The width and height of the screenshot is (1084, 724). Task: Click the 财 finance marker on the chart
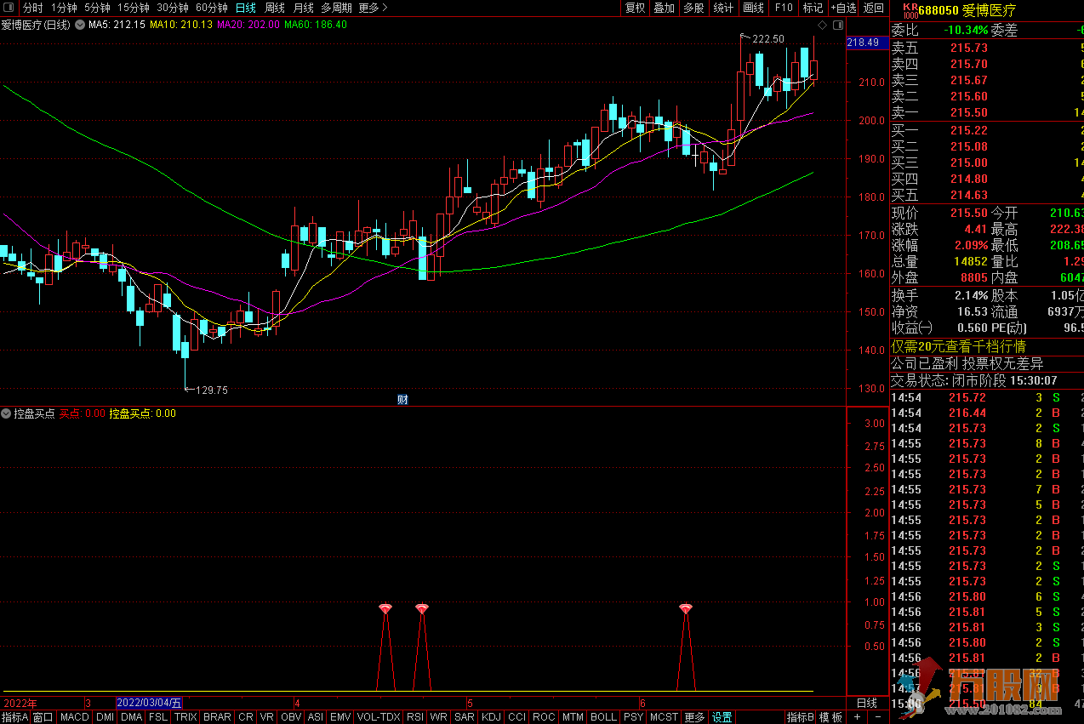pos(402,399)
